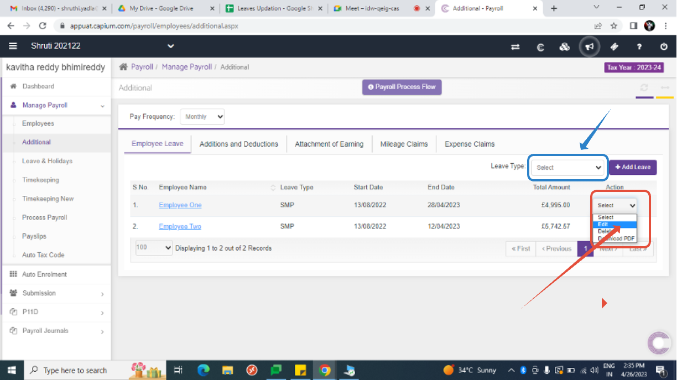Viewport: 677px width, 380px height.
Task: Open announcements megaphone icon
Action: tap(590, 47)
